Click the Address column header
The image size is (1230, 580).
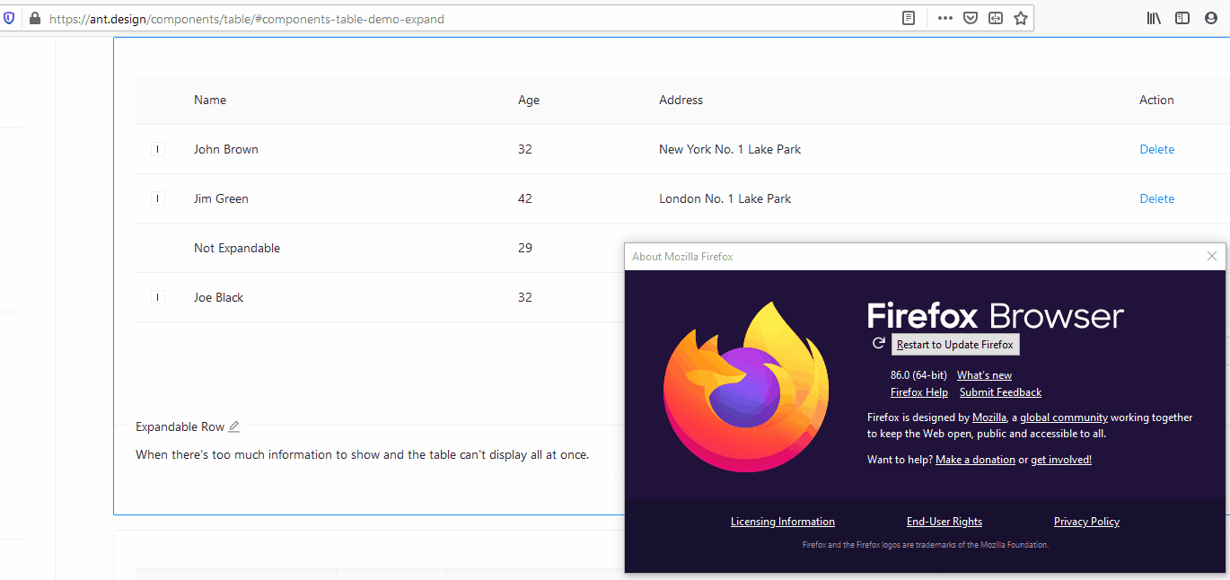(x=681, y=100)
